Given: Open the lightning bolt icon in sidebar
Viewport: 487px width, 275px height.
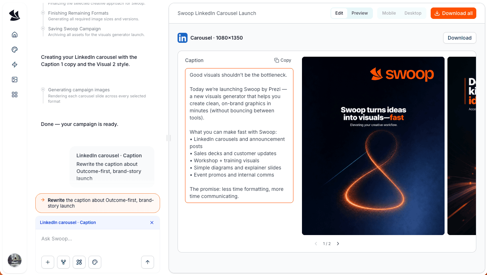Looking at the screenshot, I should point(15,65).
